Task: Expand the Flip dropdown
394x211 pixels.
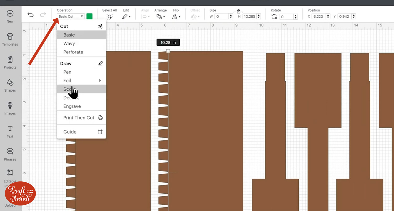Action: [x=176, y=16]
